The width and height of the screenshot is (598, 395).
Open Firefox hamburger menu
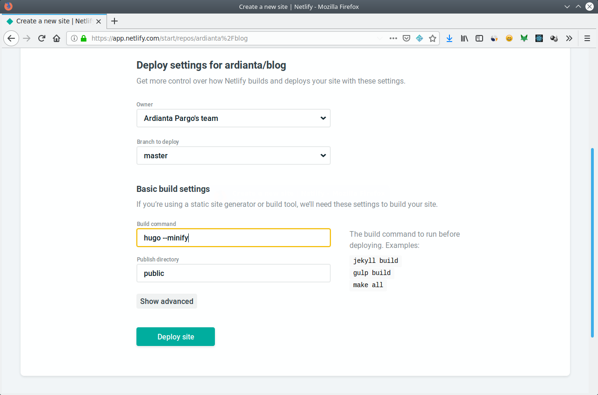point(587,38)
